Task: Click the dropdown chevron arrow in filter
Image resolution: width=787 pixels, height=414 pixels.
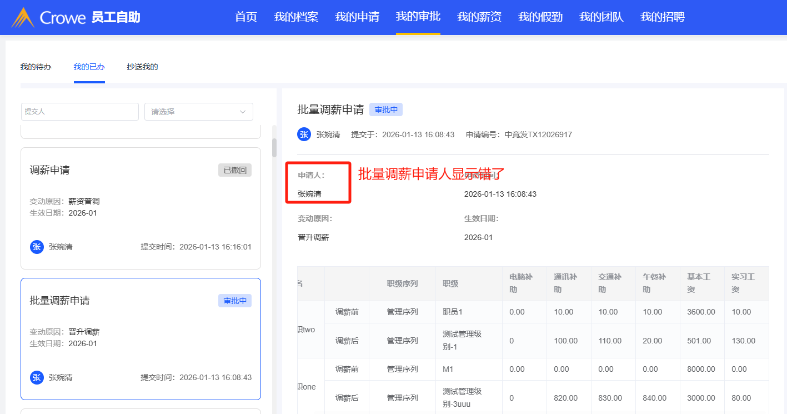Action: 243,112
